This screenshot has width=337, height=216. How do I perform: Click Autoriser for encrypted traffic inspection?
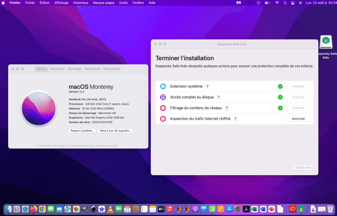click(x=298, y=118)
